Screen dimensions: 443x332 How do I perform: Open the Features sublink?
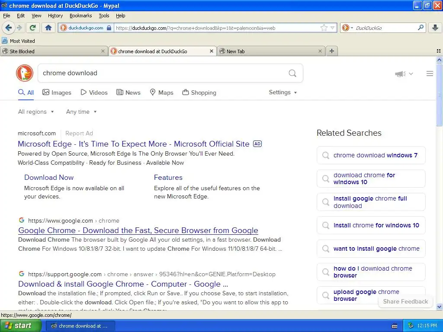pos(168,177)
